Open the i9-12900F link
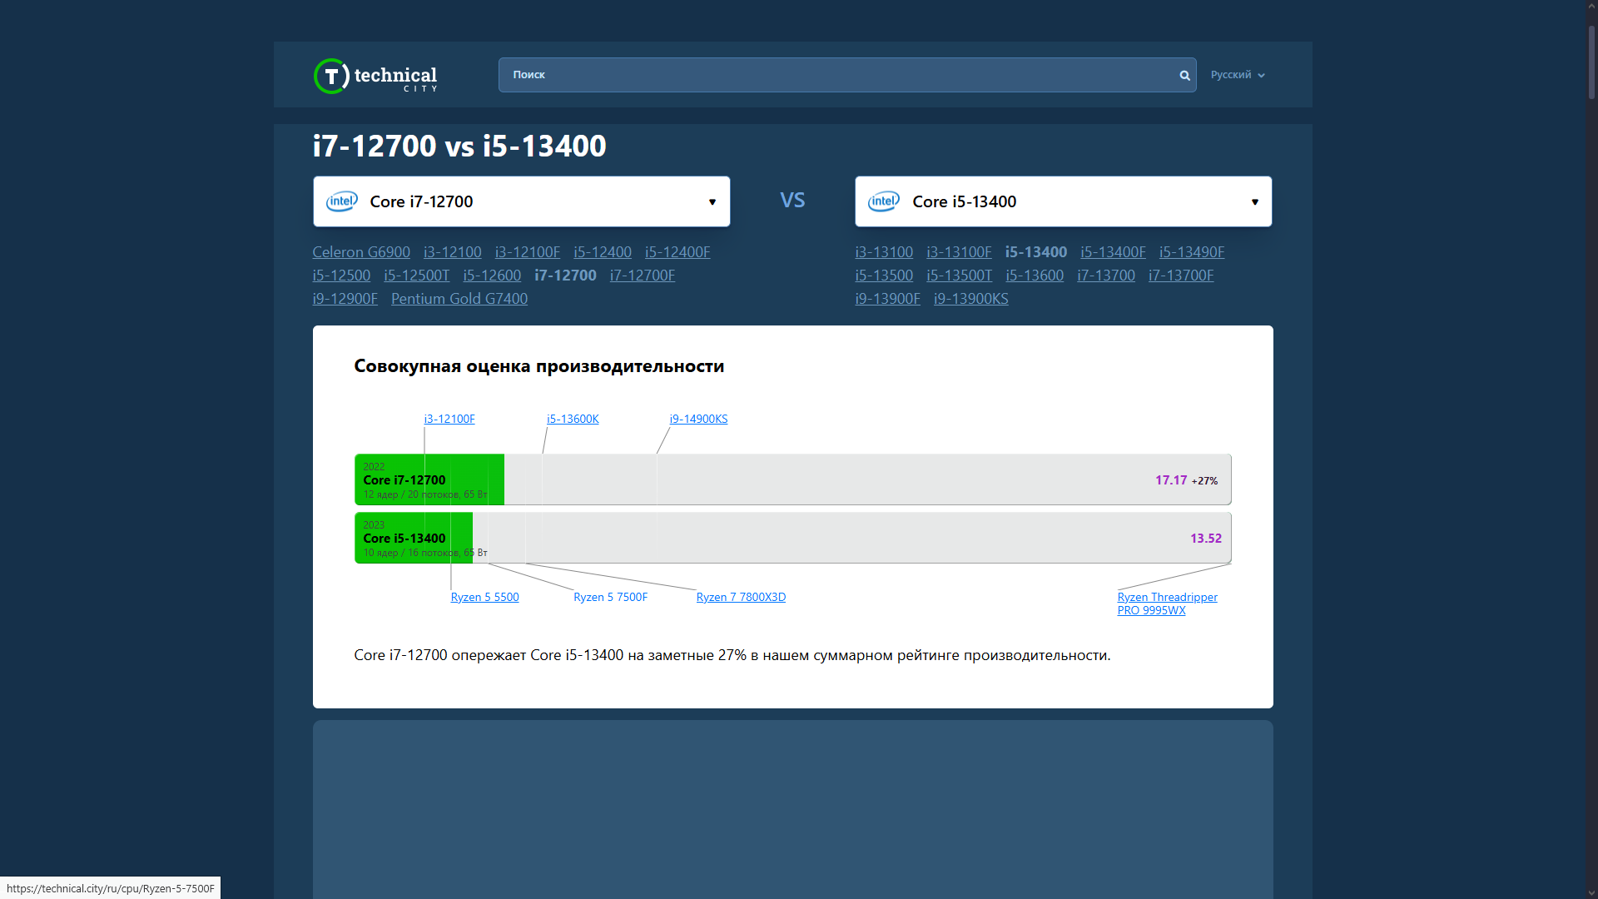 coord(345,299)
